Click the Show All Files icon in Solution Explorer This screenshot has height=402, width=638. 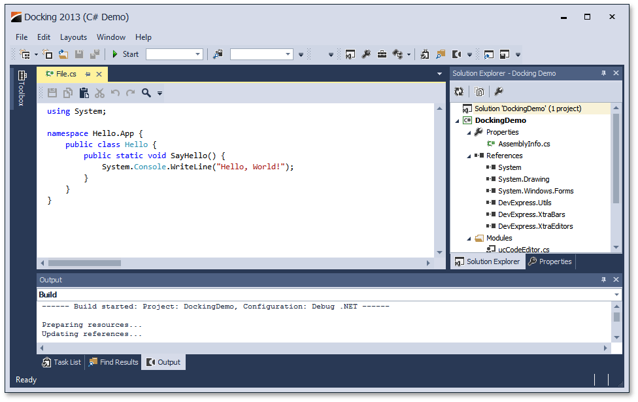[480, 92]
